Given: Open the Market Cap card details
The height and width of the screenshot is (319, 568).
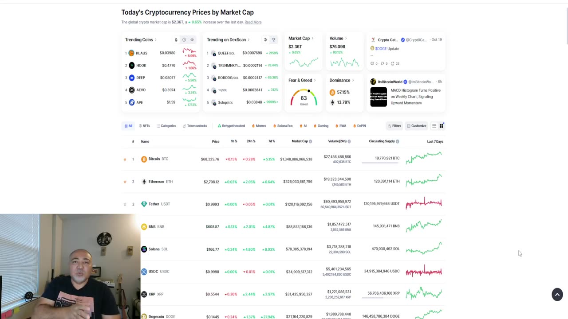Looking at the screenshot, I should (301, 39).
